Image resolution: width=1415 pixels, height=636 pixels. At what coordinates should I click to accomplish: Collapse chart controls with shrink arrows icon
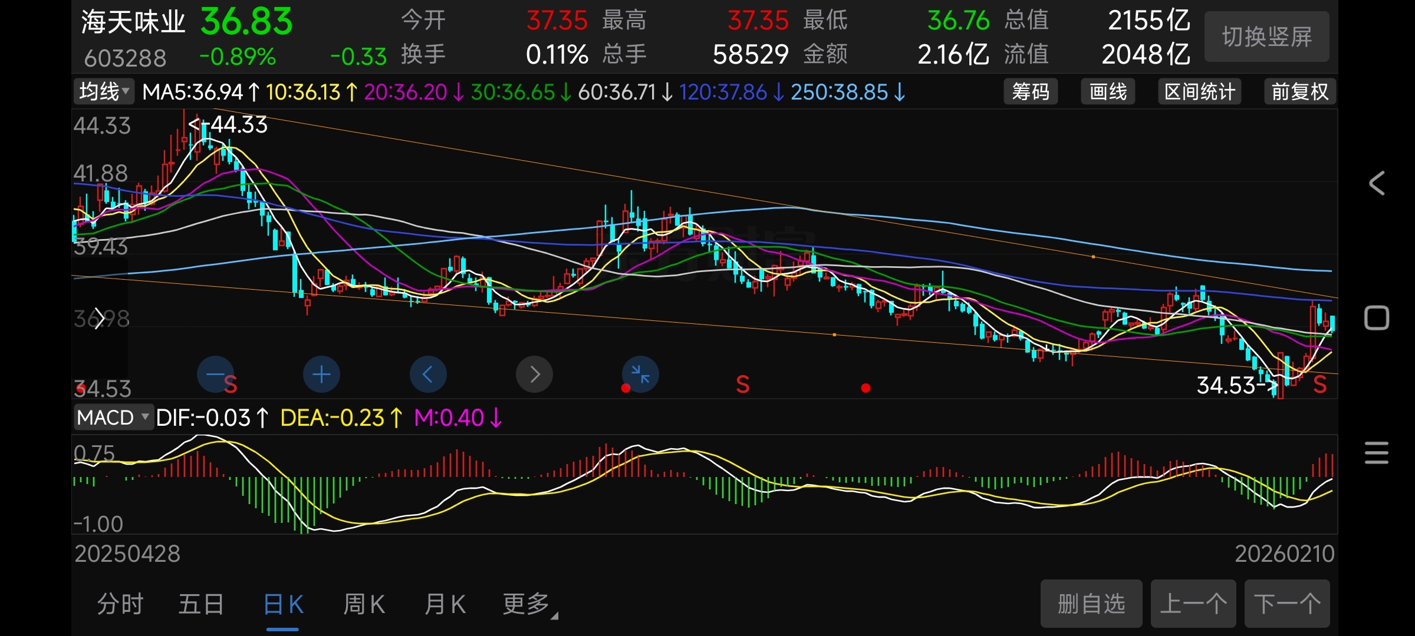coord(640,375)
